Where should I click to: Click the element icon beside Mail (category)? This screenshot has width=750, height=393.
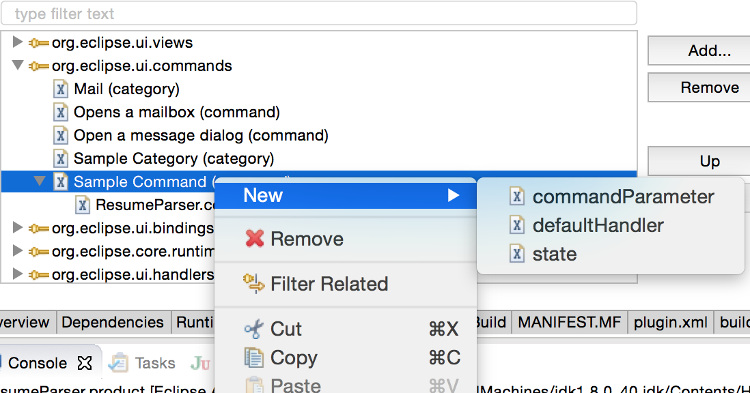click(59, 88)
